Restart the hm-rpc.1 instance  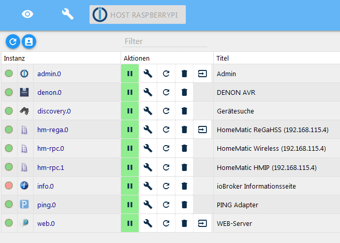166,167
